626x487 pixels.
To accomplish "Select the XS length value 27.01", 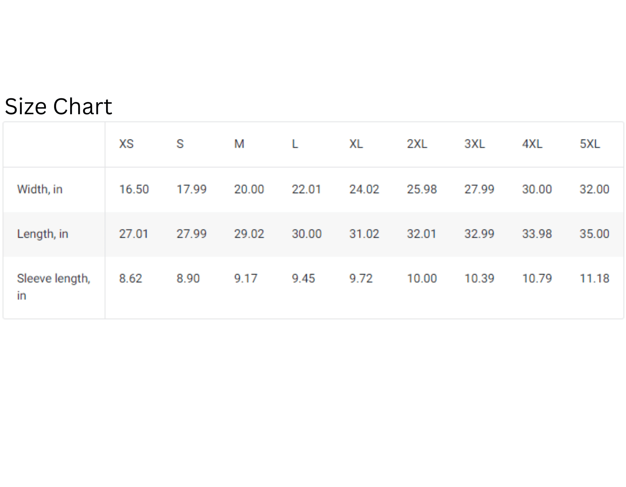I will click(133, 234).
